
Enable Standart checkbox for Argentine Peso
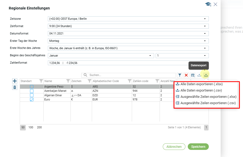coord(32,87)
